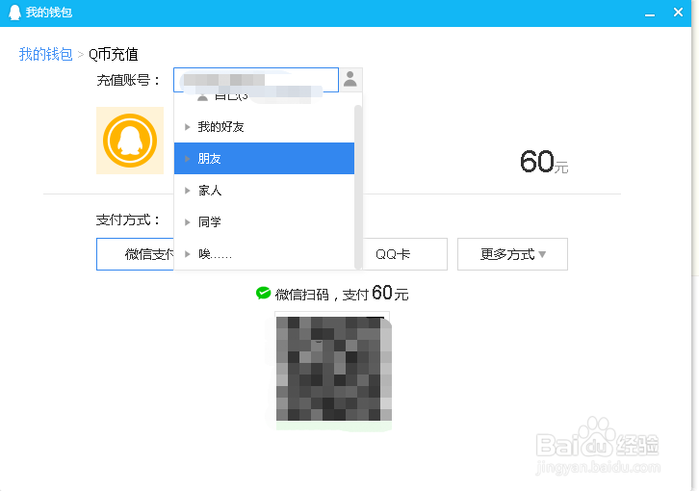Click the Q coin penguin icon
Image resolution: width=699 pixels, height=491 pixels.
click(x=130, y=141)
